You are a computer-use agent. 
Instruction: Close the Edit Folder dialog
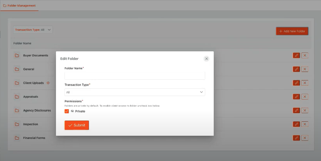point(206,59)
